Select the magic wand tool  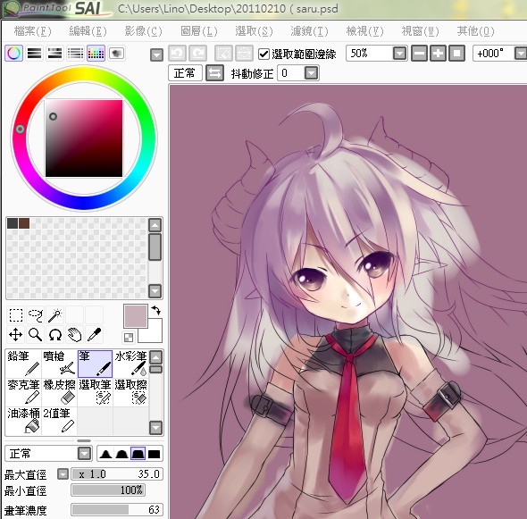(54, 315)
